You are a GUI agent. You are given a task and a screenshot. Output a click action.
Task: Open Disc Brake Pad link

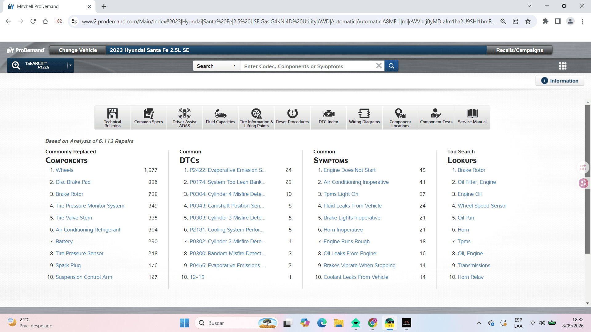coord(73,182)
